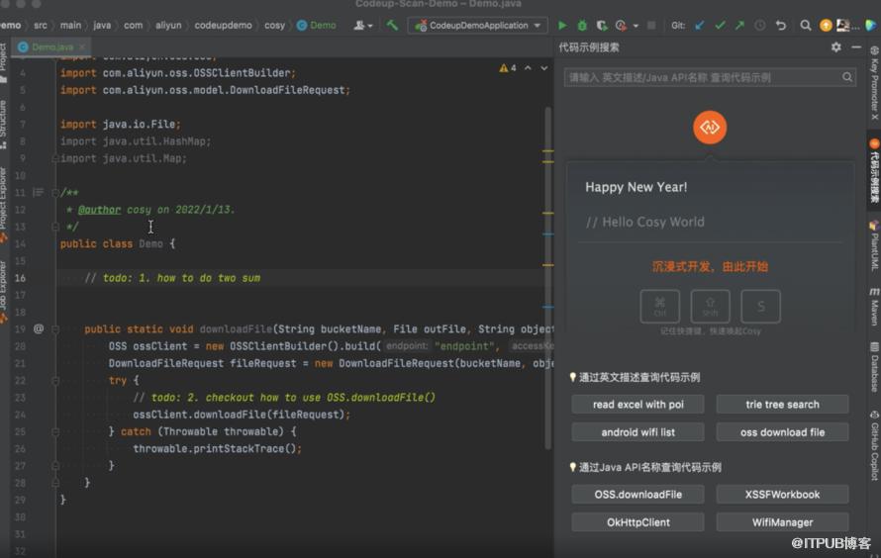Start debugging with the bug icon
Screen dimensions: 881x558
click(582, 26)
